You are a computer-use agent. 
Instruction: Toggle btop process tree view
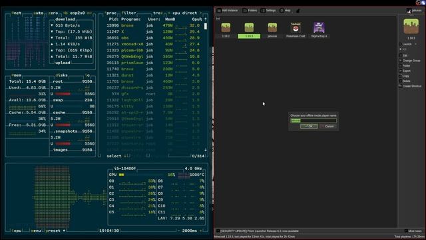pos(158,13)
